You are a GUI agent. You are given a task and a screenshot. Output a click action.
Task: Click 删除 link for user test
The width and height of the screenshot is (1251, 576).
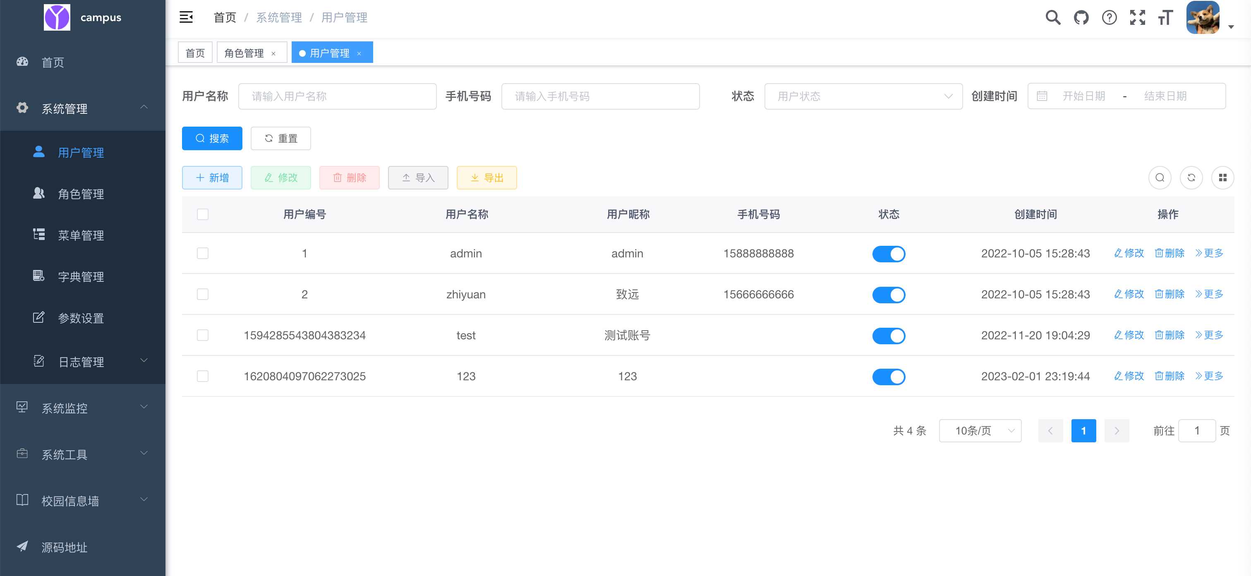pos(1169,335)
